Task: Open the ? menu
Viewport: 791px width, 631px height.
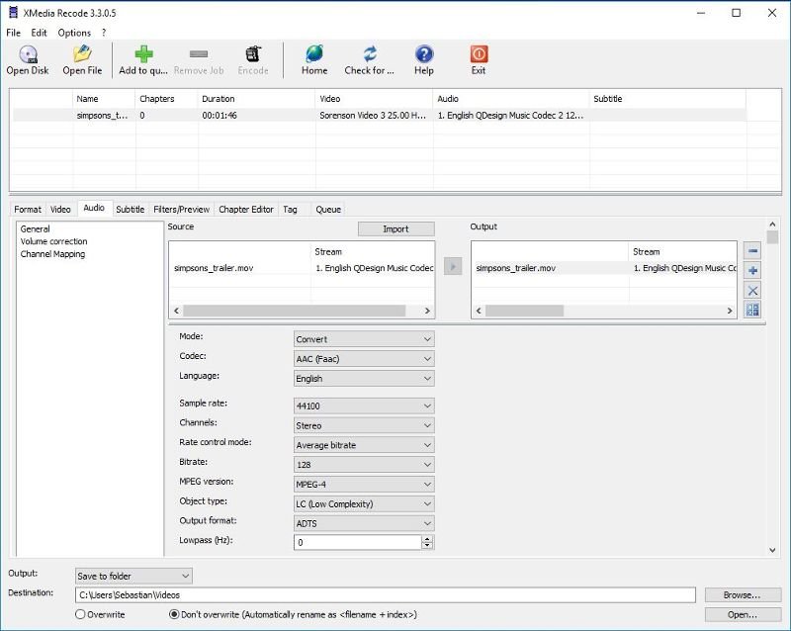Action: (104, 33)
